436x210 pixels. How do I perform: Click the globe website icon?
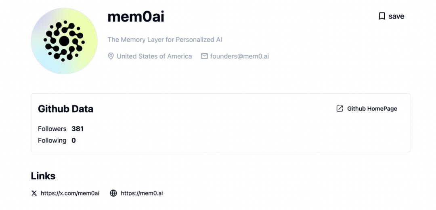113,193
